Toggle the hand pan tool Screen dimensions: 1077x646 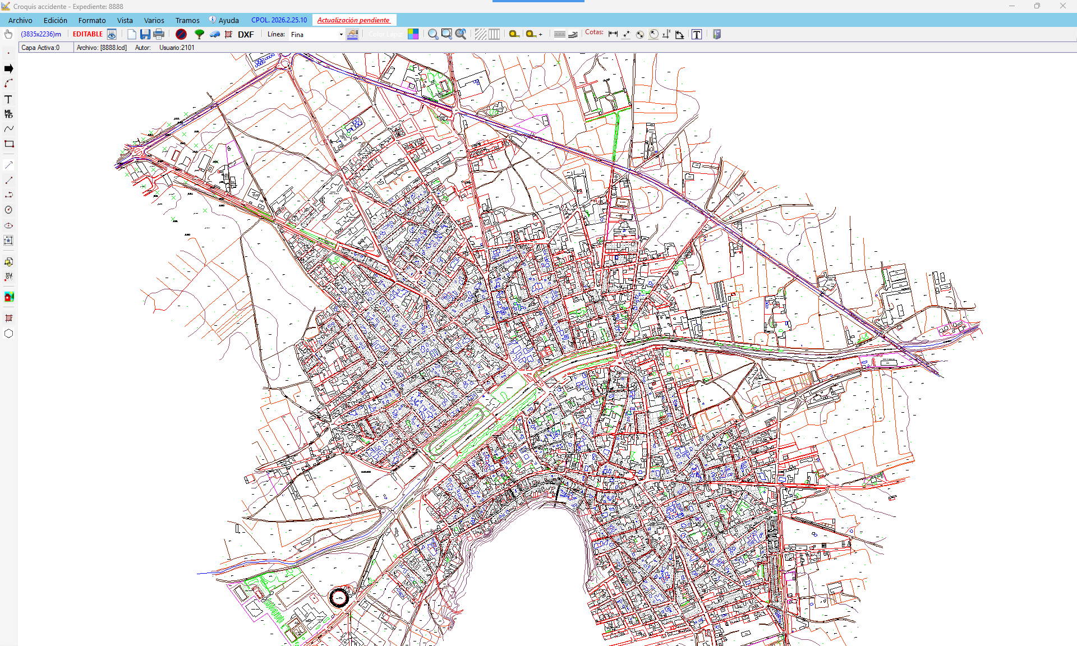8,34
